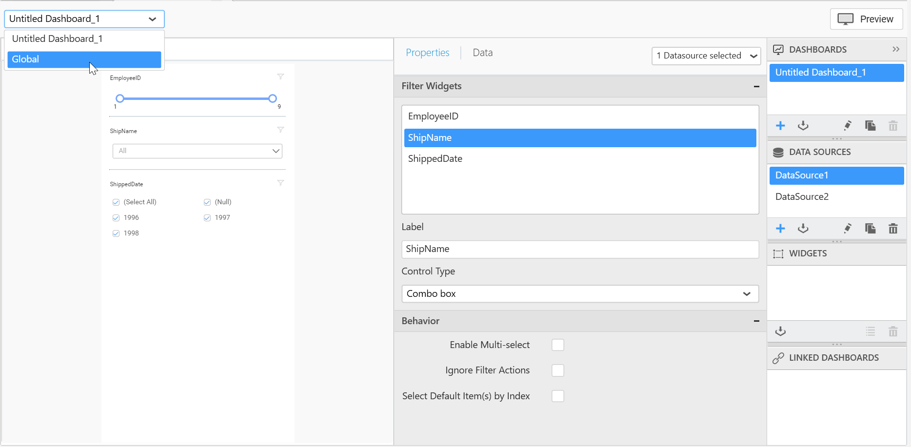
Task: Switch to the Data tab
Action: [482, 53]
